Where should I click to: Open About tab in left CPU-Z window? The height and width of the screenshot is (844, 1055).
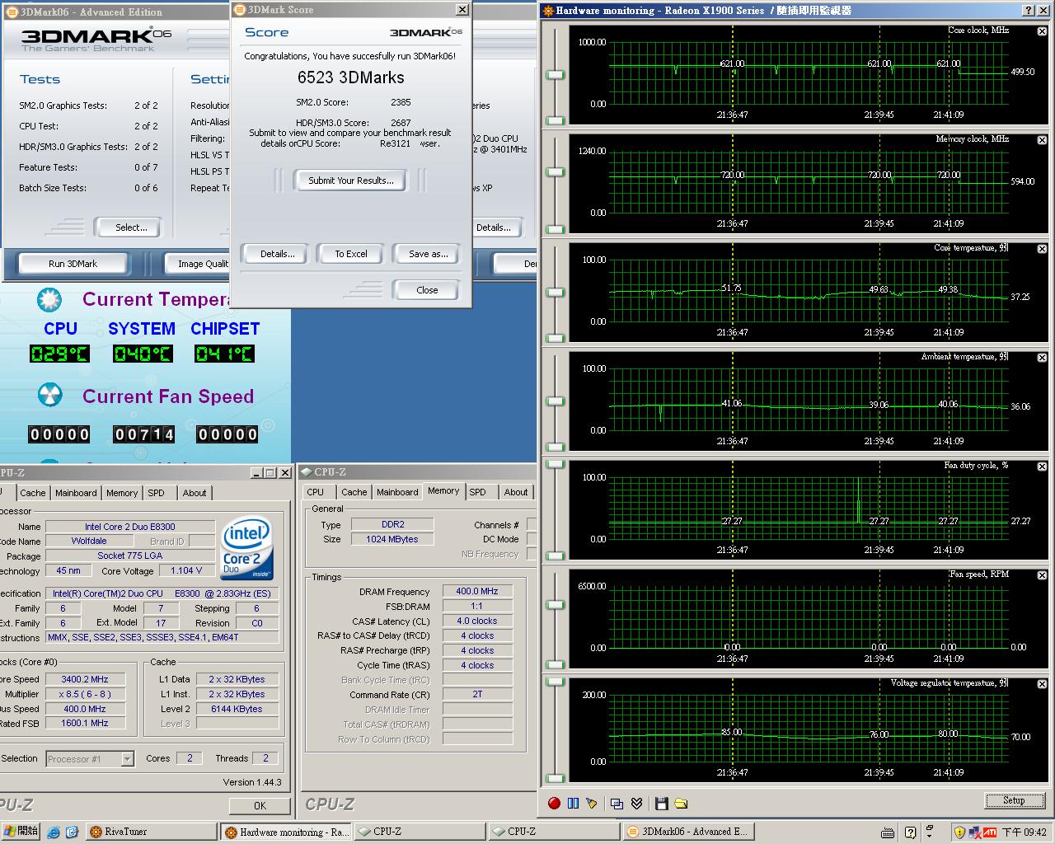click(195, 493)
